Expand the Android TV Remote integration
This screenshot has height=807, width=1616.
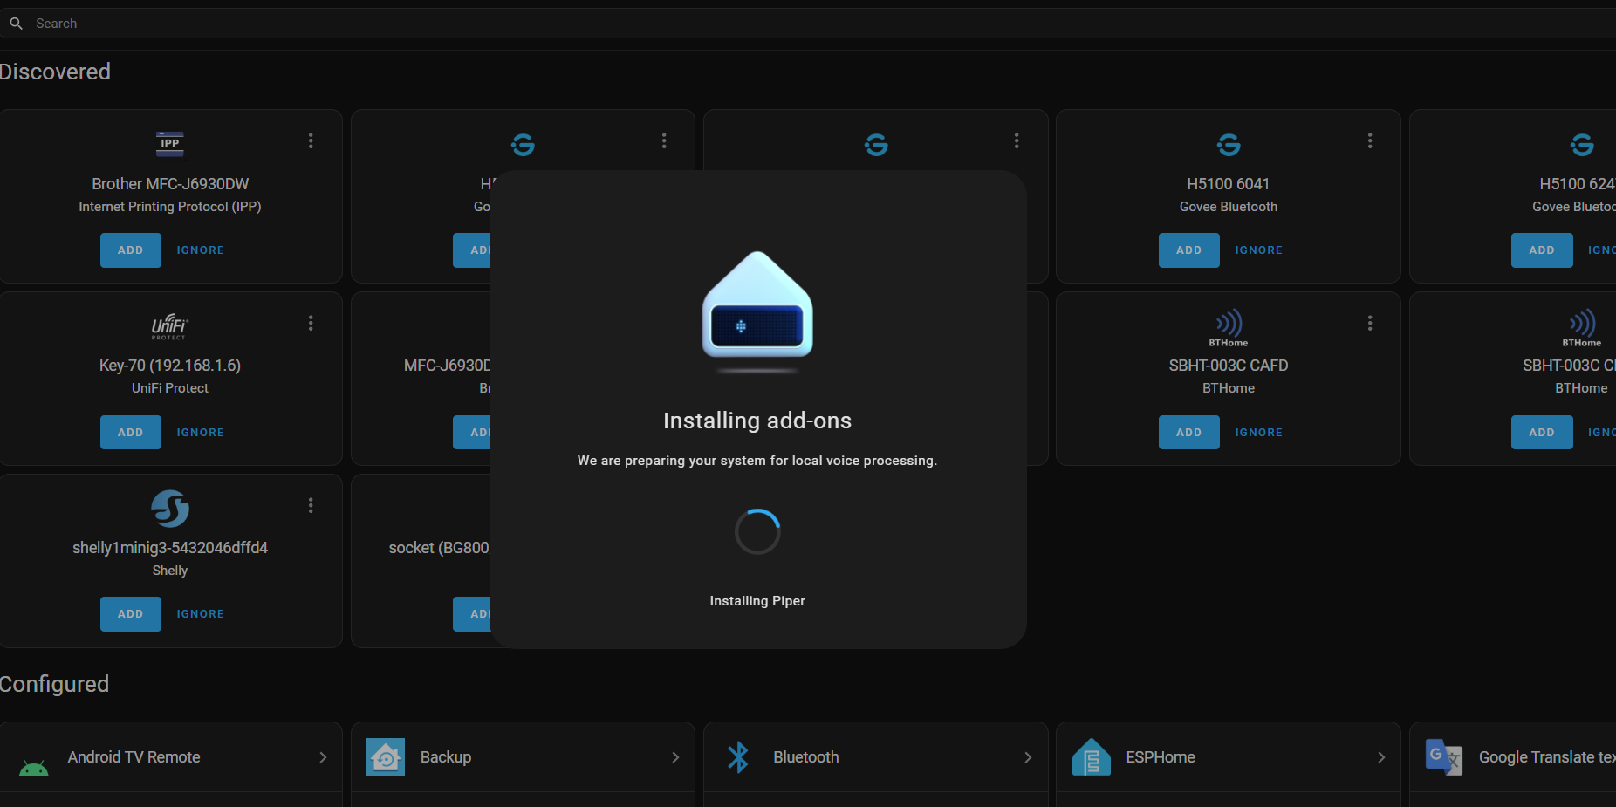click(323, 757)
